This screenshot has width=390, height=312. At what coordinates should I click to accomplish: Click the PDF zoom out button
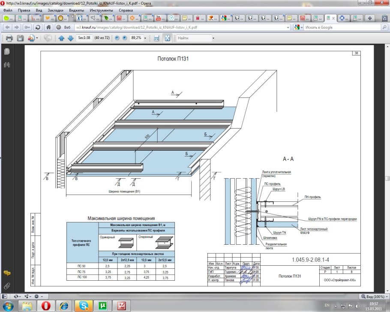[117, 38]
